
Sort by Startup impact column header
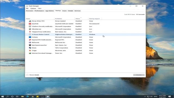coord(95,19)
